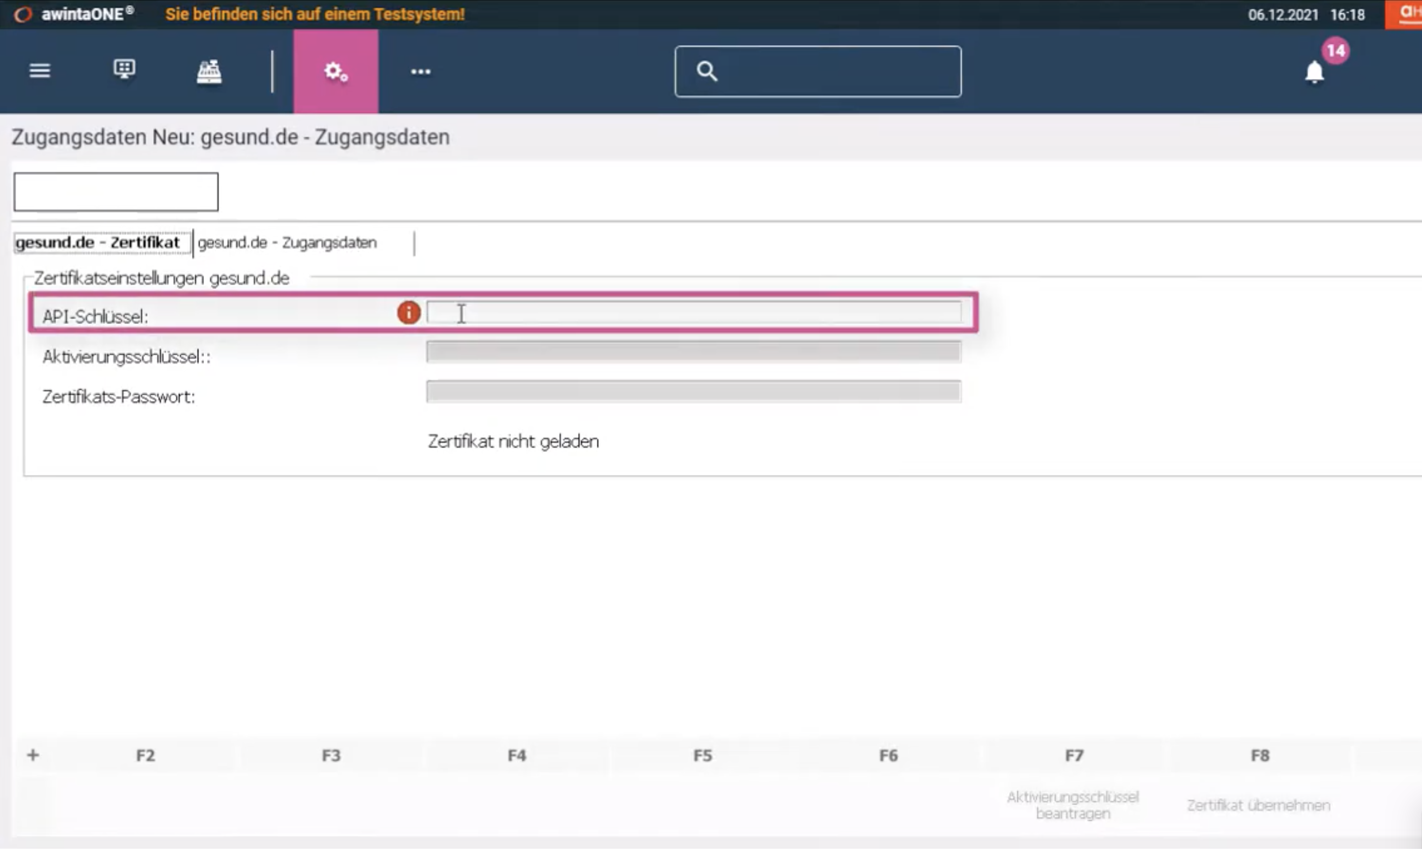Focus the API-Schlüssel input field
Image resolution: width=1422 pixels, height=849 pixels.
click(694, 312)
